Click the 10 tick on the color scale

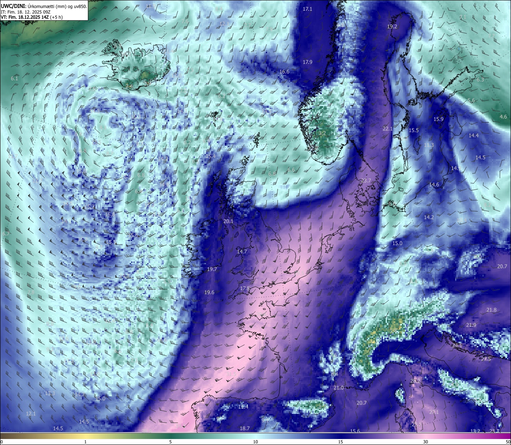[255, 442]
